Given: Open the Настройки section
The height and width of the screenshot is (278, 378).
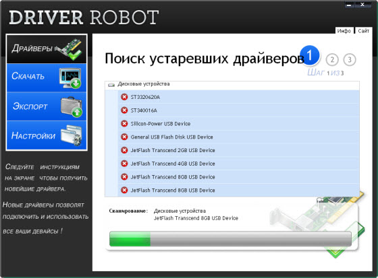Looking at the screenshot, I should click(x=47, y=135).
